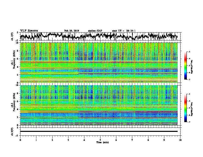Click the color scale bar beside ch.2 spectrogram
The width and height of the screenshot is (203, 157).
186,108
